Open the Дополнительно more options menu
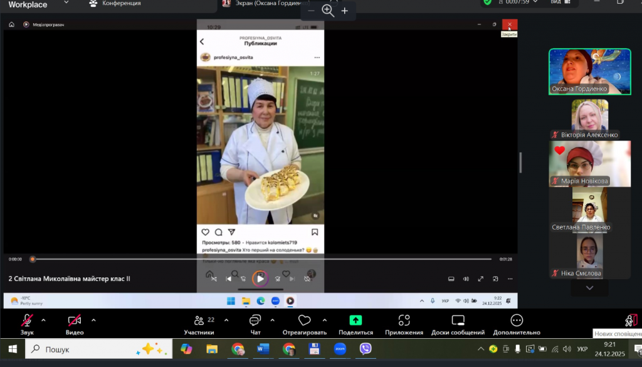 pyautogui.click(x=517, y=321)
